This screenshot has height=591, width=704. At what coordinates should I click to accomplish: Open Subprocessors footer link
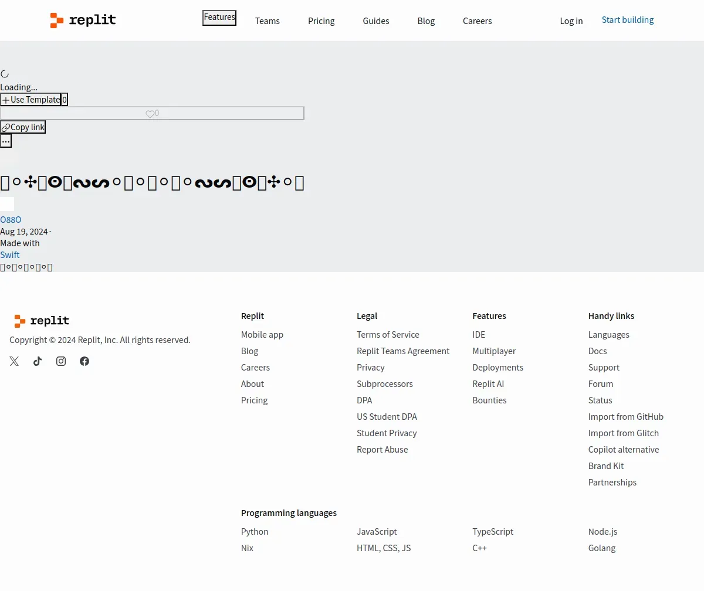(x=385, y=384)
